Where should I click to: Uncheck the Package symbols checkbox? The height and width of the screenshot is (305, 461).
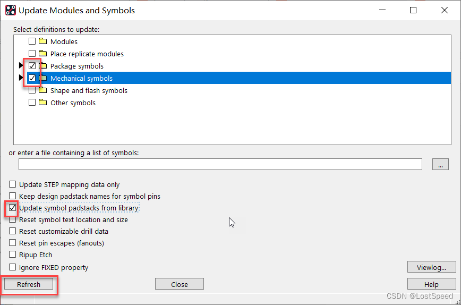pos(32,66)
